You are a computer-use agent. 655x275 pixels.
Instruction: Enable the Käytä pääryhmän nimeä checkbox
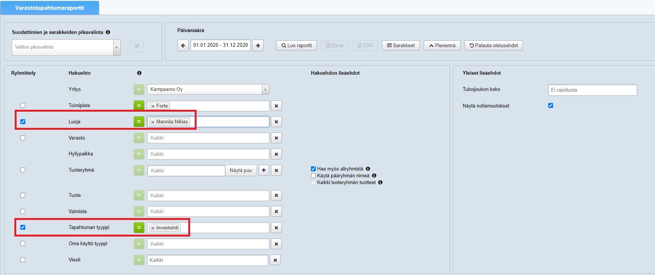(313, 176)
